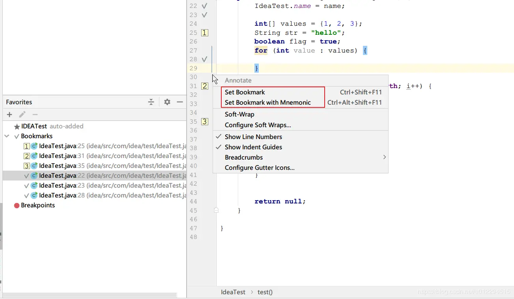Click the code text "IdeaTest.name = name;"
This screenshot has height=299, width=514.
click(299, 6)
